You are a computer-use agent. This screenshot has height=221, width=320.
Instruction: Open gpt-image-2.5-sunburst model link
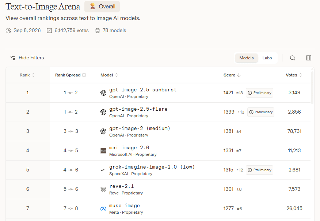[x=143, y=90]
